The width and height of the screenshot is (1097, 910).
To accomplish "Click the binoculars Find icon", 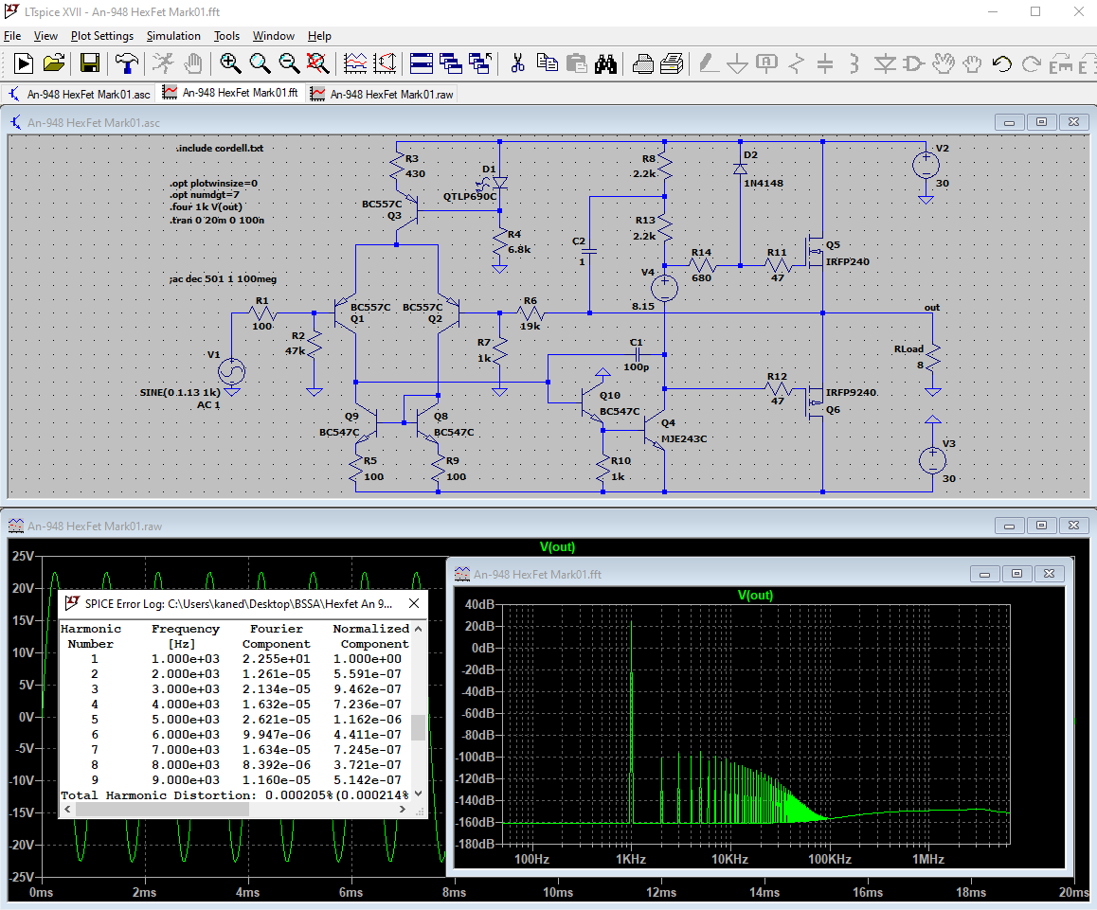I will [x=606, y=63].
